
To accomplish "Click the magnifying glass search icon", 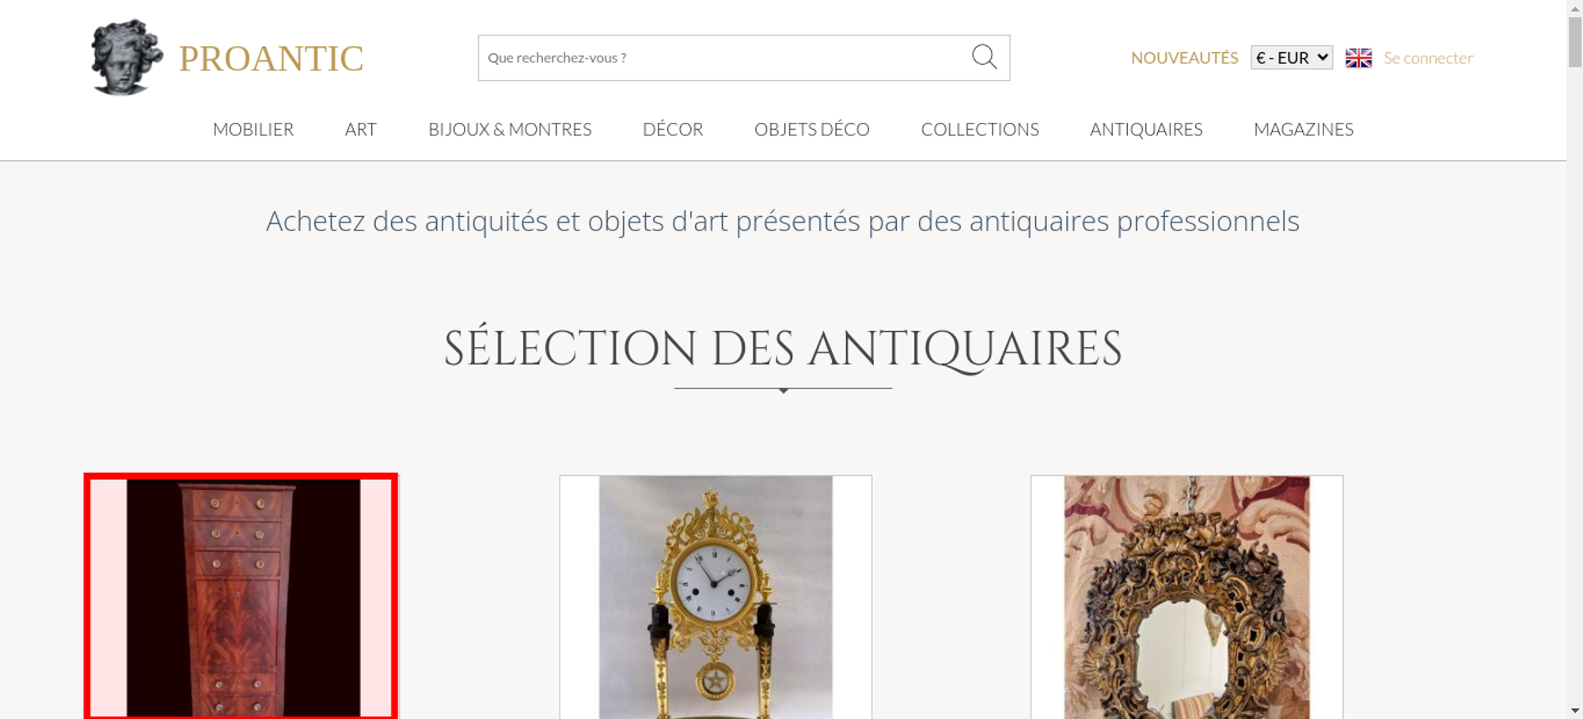I will (x=984, y=57).
